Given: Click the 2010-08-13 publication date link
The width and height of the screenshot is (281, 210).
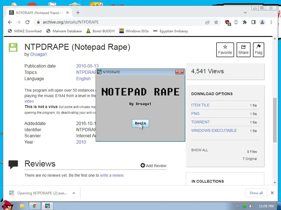Looking at the screenshot, I should click(88, 66).
